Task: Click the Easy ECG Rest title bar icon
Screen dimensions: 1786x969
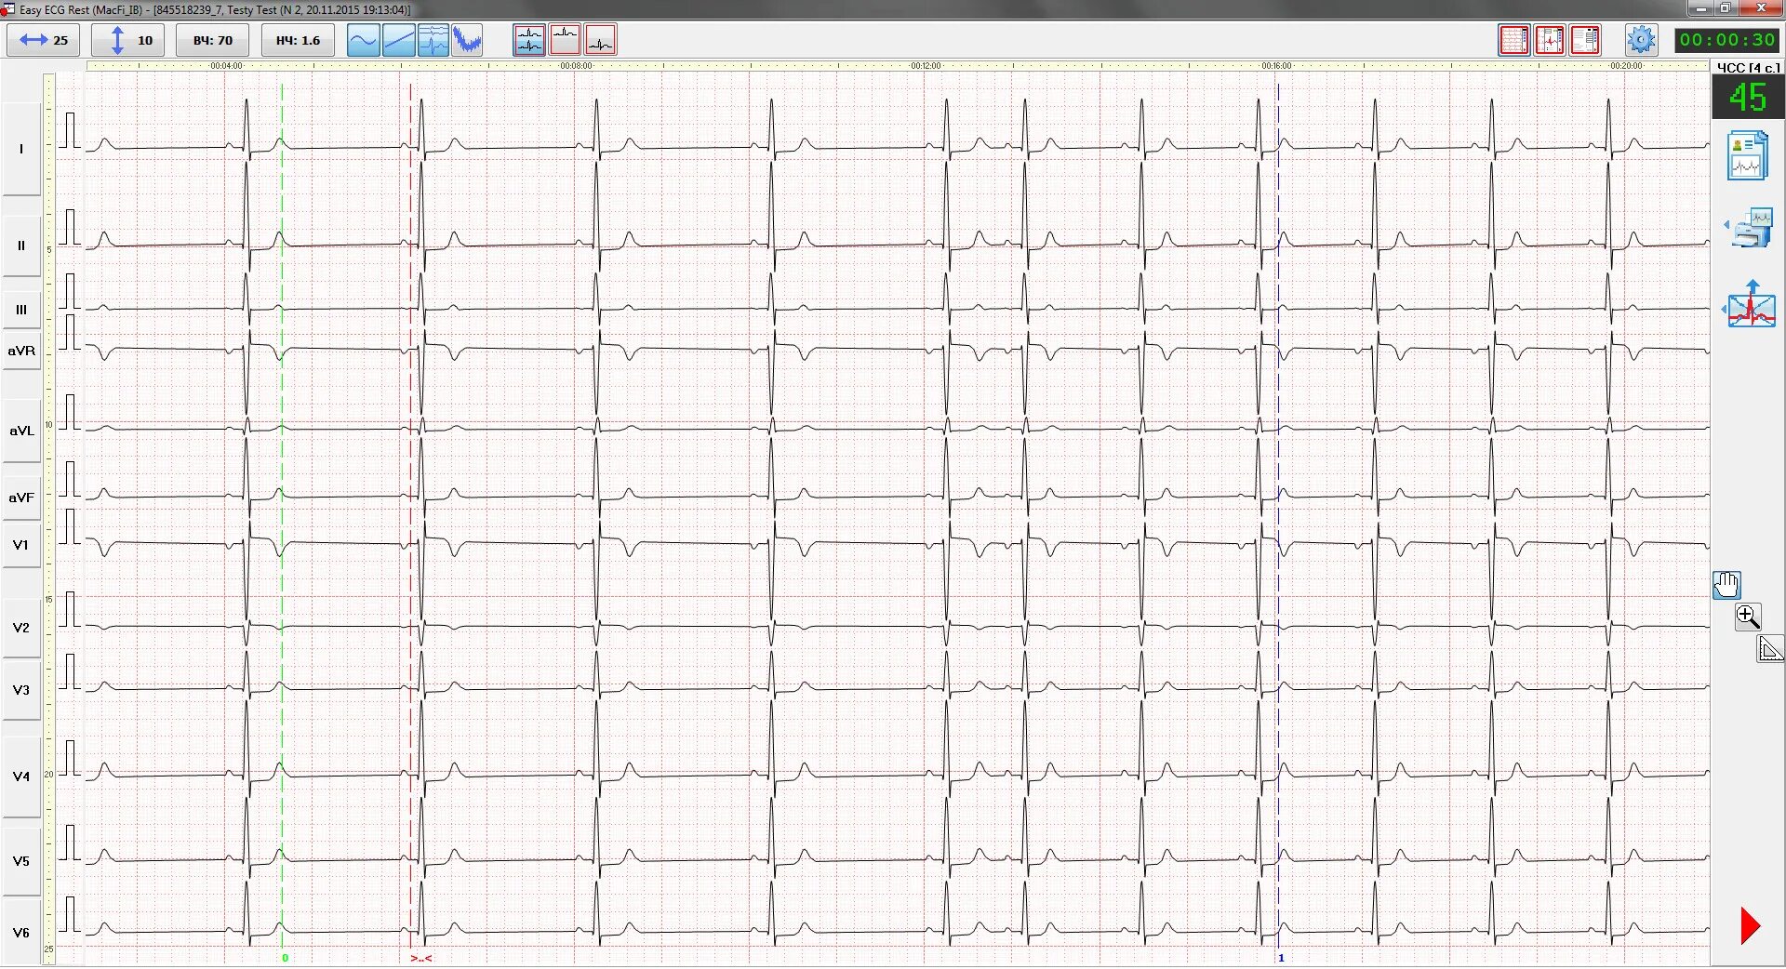Action: click(x=8, y=9)
